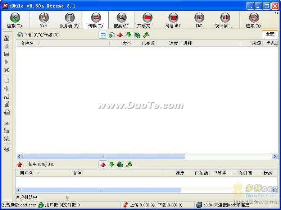Click the split window view icon

click(103, 35)
